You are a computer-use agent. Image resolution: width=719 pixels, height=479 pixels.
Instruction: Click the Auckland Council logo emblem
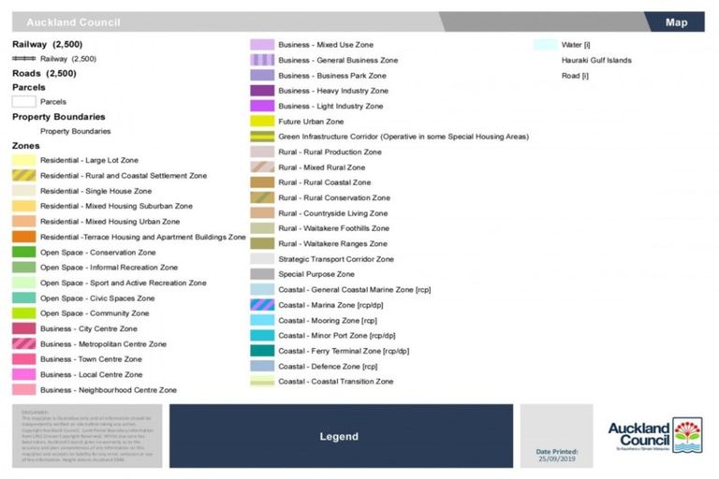687,435
